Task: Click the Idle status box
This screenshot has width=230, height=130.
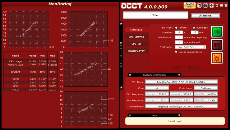Action: (x=155, y=15)
